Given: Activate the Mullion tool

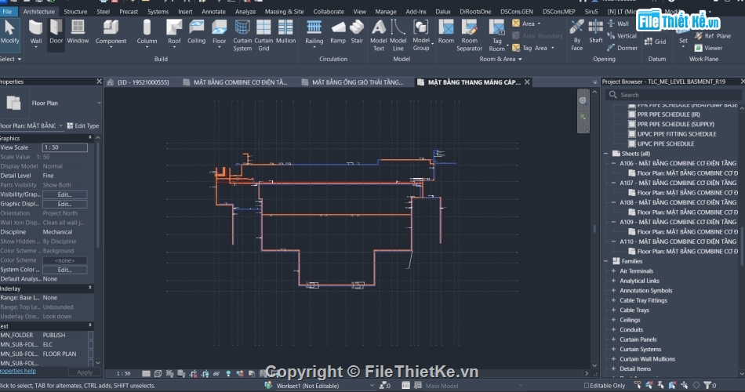Looking at the screenshot, I should (x=285, y=32).
